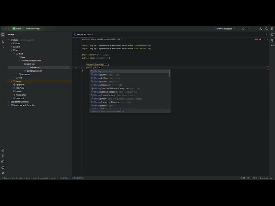Expand the resources folder
Viewport: 275px width, 206px height.
point(17,74)
